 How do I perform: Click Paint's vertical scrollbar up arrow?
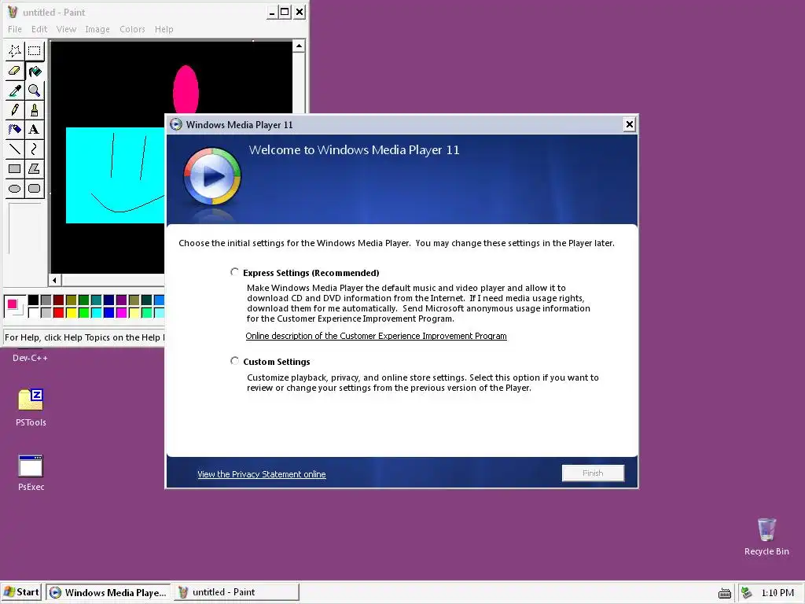tap(299, 46)
